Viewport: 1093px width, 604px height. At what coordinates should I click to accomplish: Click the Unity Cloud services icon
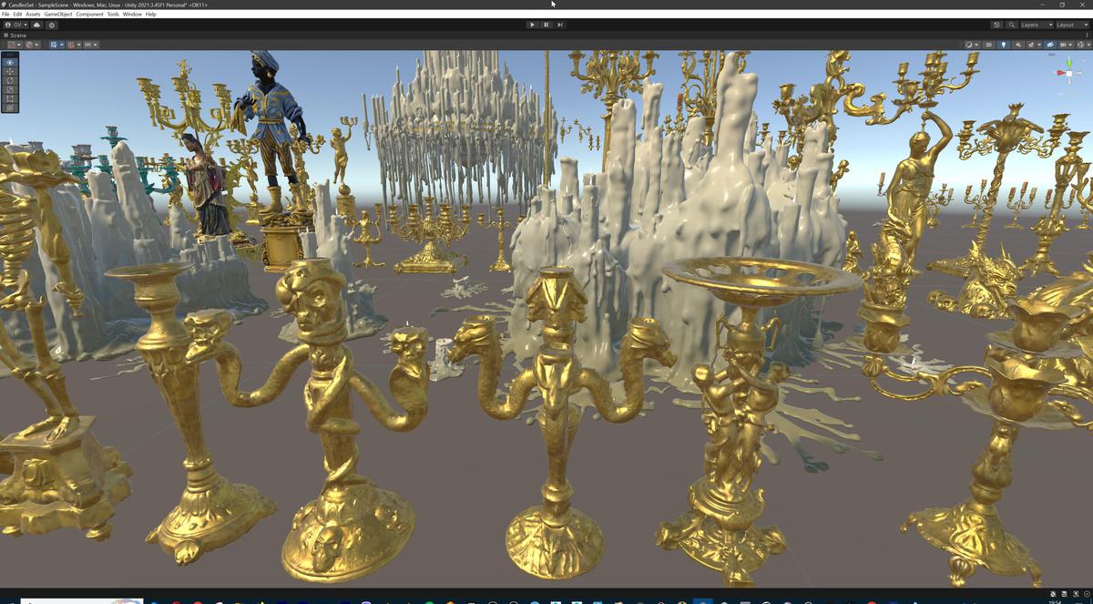point(35,25)
